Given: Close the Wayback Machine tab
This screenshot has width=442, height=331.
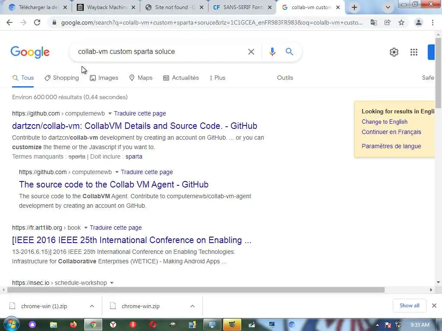Looking at the screenshot, I should (x=133, y=8).
